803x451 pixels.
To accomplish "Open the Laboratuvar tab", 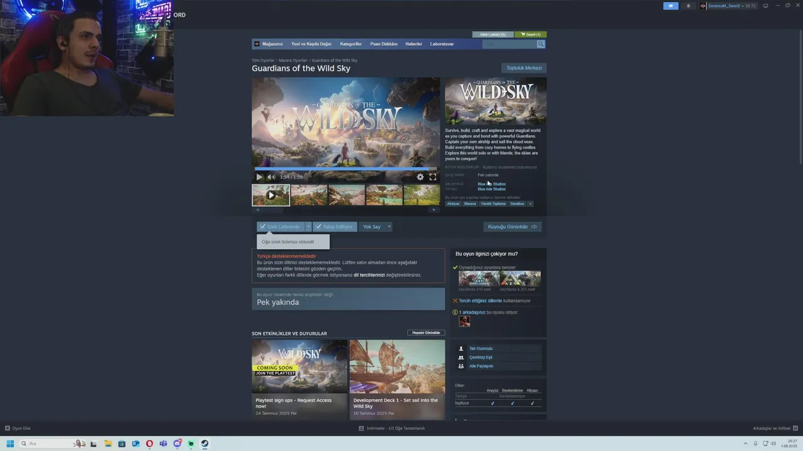I will point(442,44).
